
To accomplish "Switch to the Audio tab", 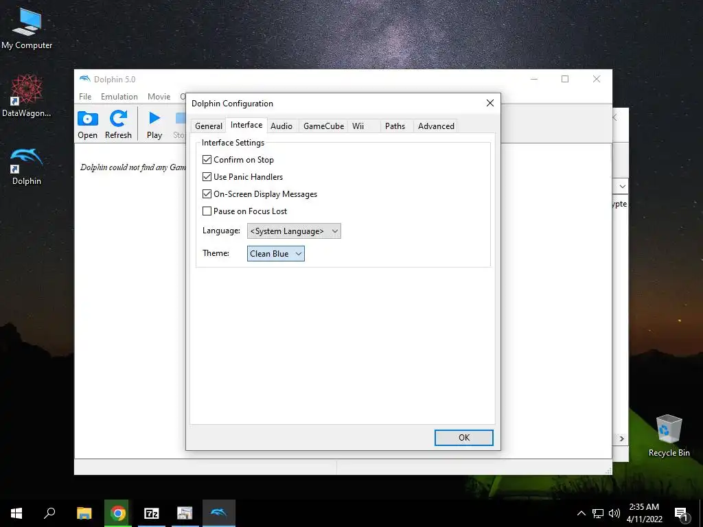I will (281, 126).
